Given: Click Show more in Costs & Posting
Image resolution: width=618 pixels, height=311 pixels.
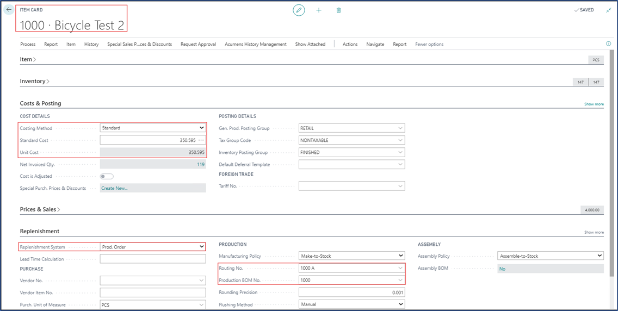Looking at the screenshot, I should (x=594, y=104).
